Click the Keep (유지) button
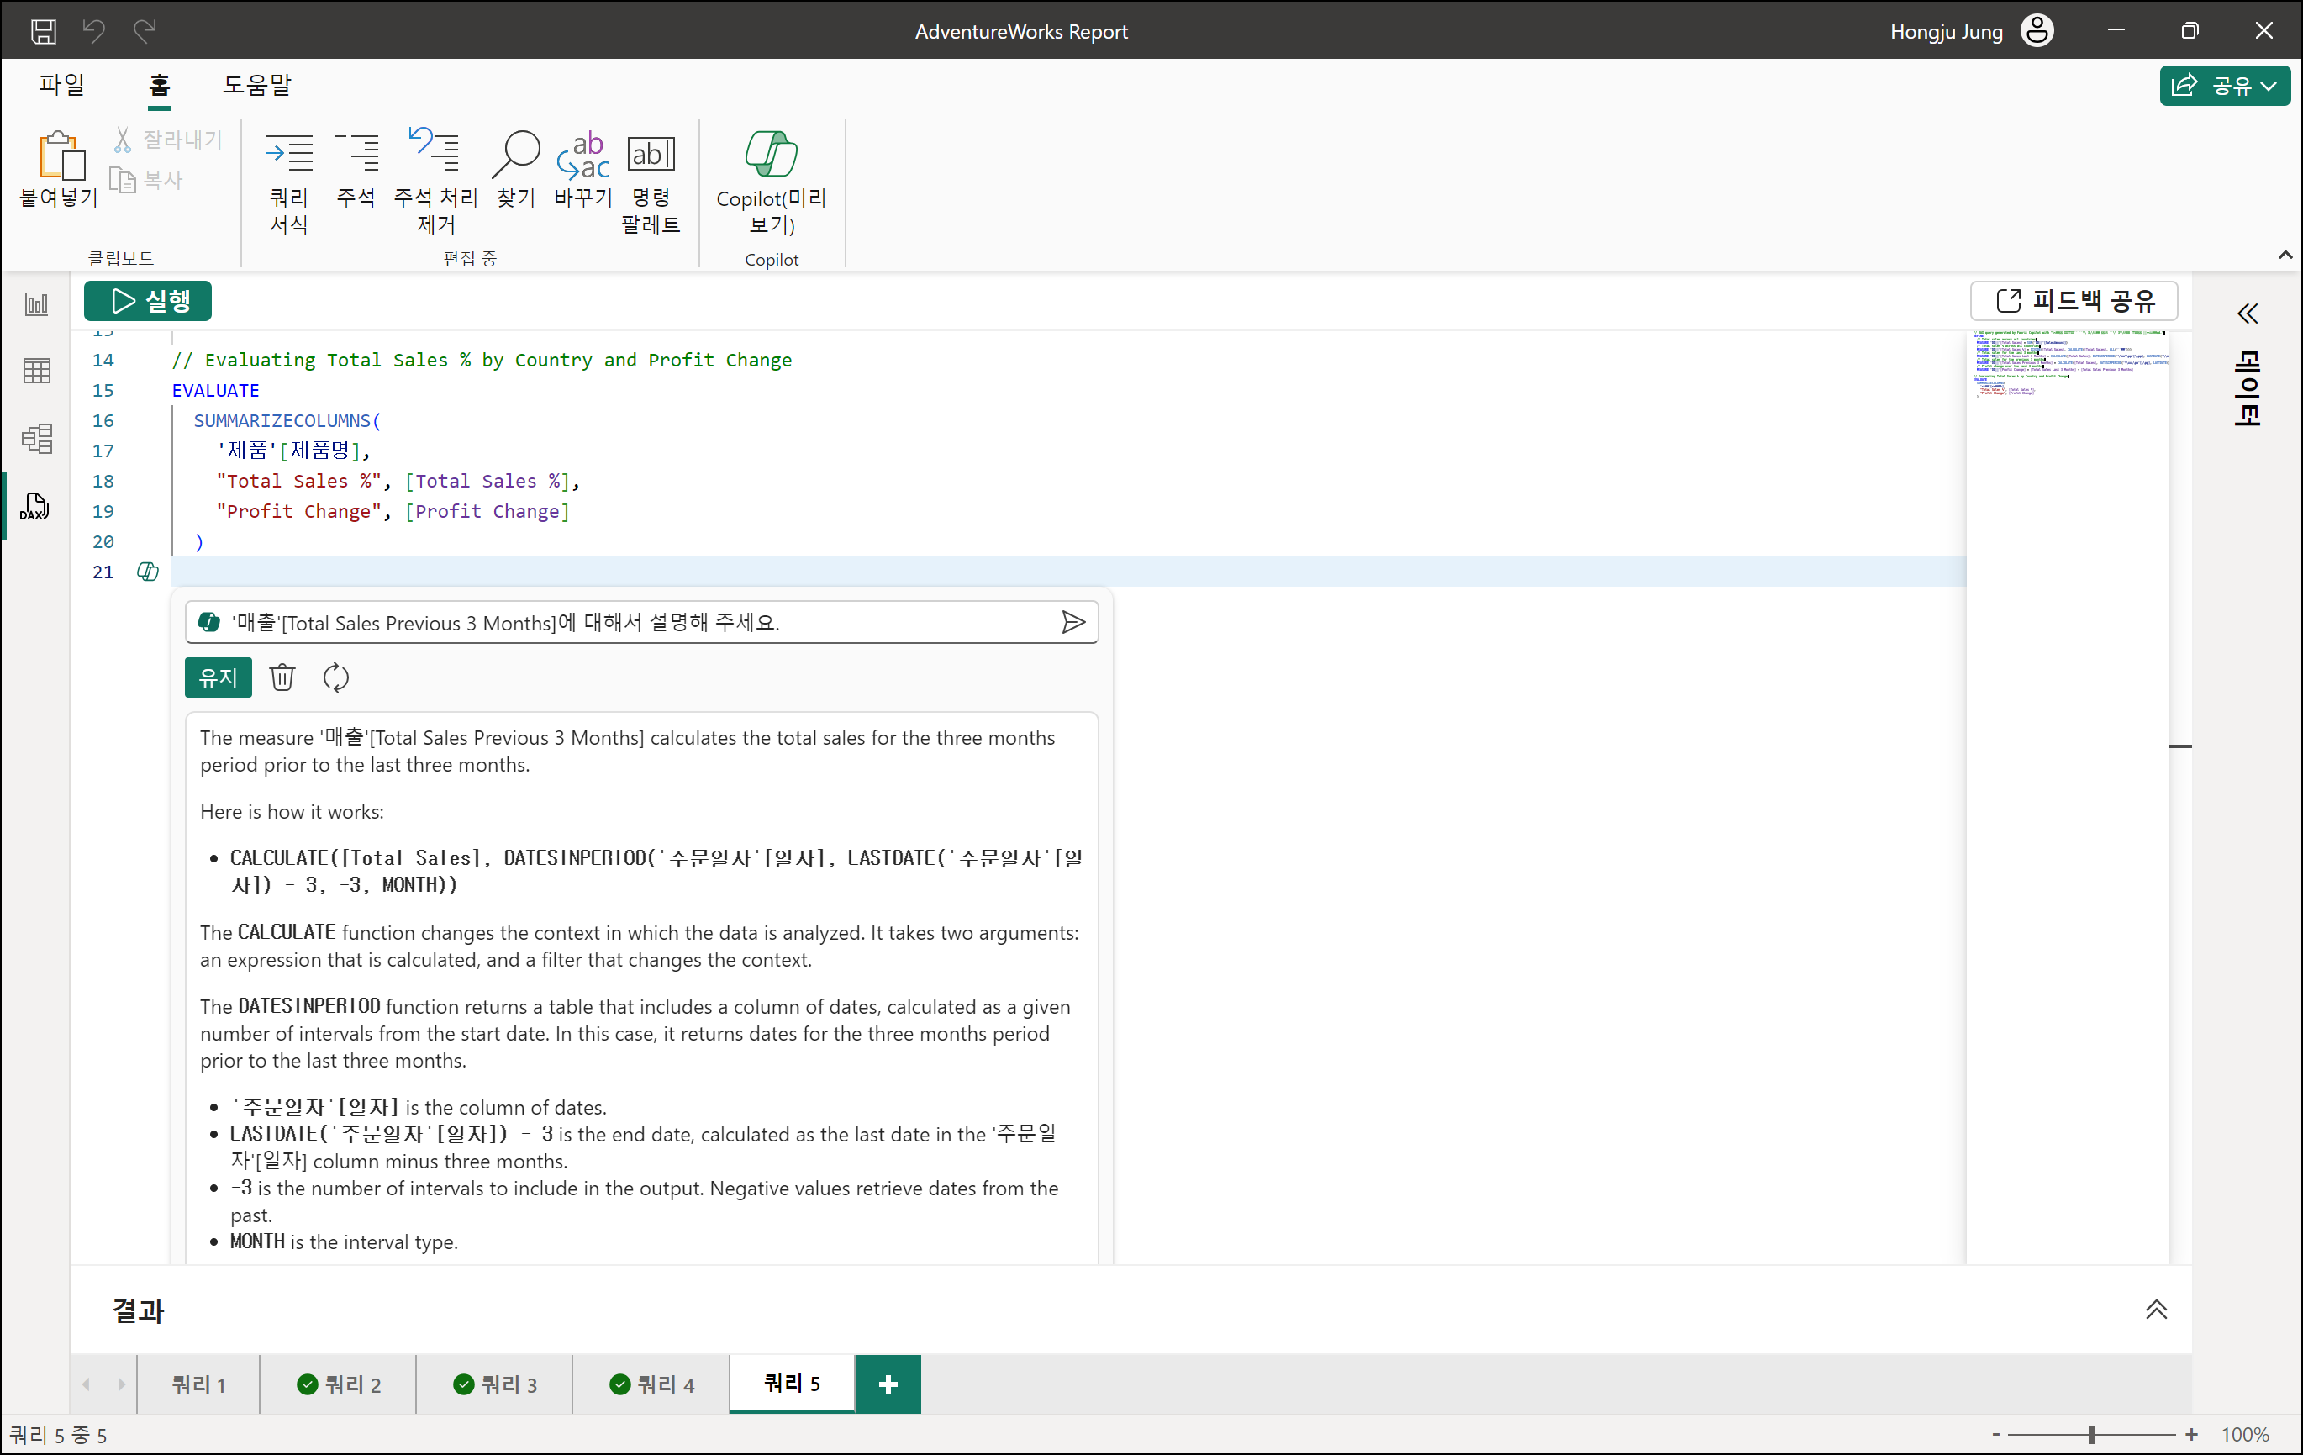Screen dimensions: 2303x1455 pos(218,677)
